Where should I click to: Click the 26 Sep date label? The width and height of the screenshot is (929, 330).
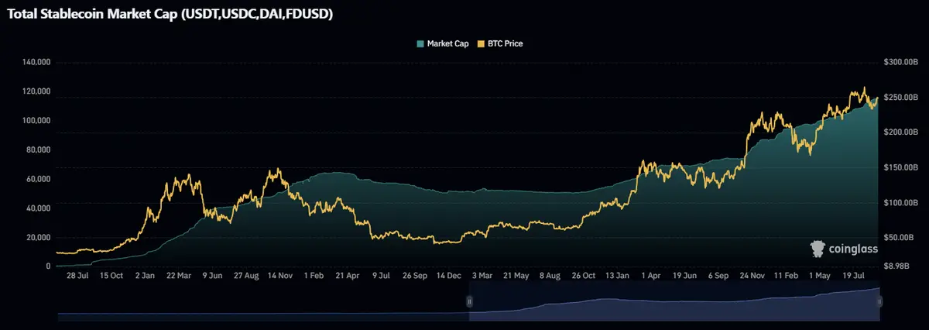click(x=414, y=275)
